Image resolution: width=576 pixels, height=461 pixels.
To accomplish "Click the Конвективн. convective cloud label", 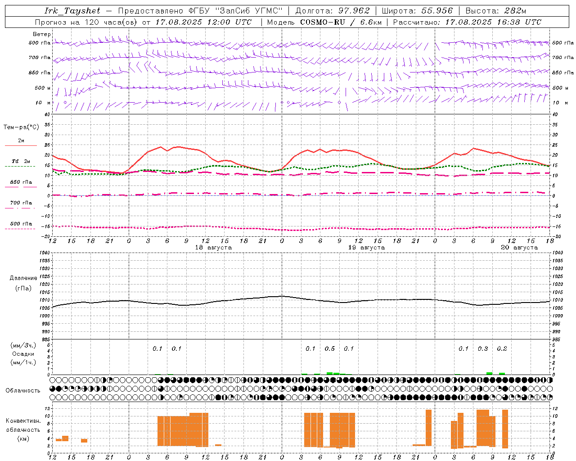I will click(23, 421).
